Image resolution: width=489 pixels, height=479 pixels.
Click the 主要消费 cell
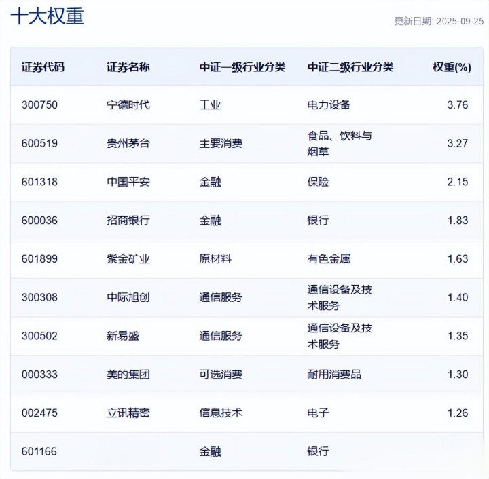(x=221, y=144)
